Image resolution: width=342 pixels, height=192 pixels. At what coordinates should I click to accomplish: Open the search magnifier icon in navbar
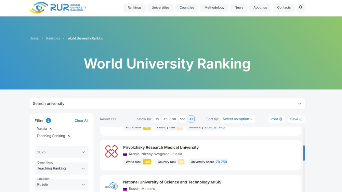point(300,7)
